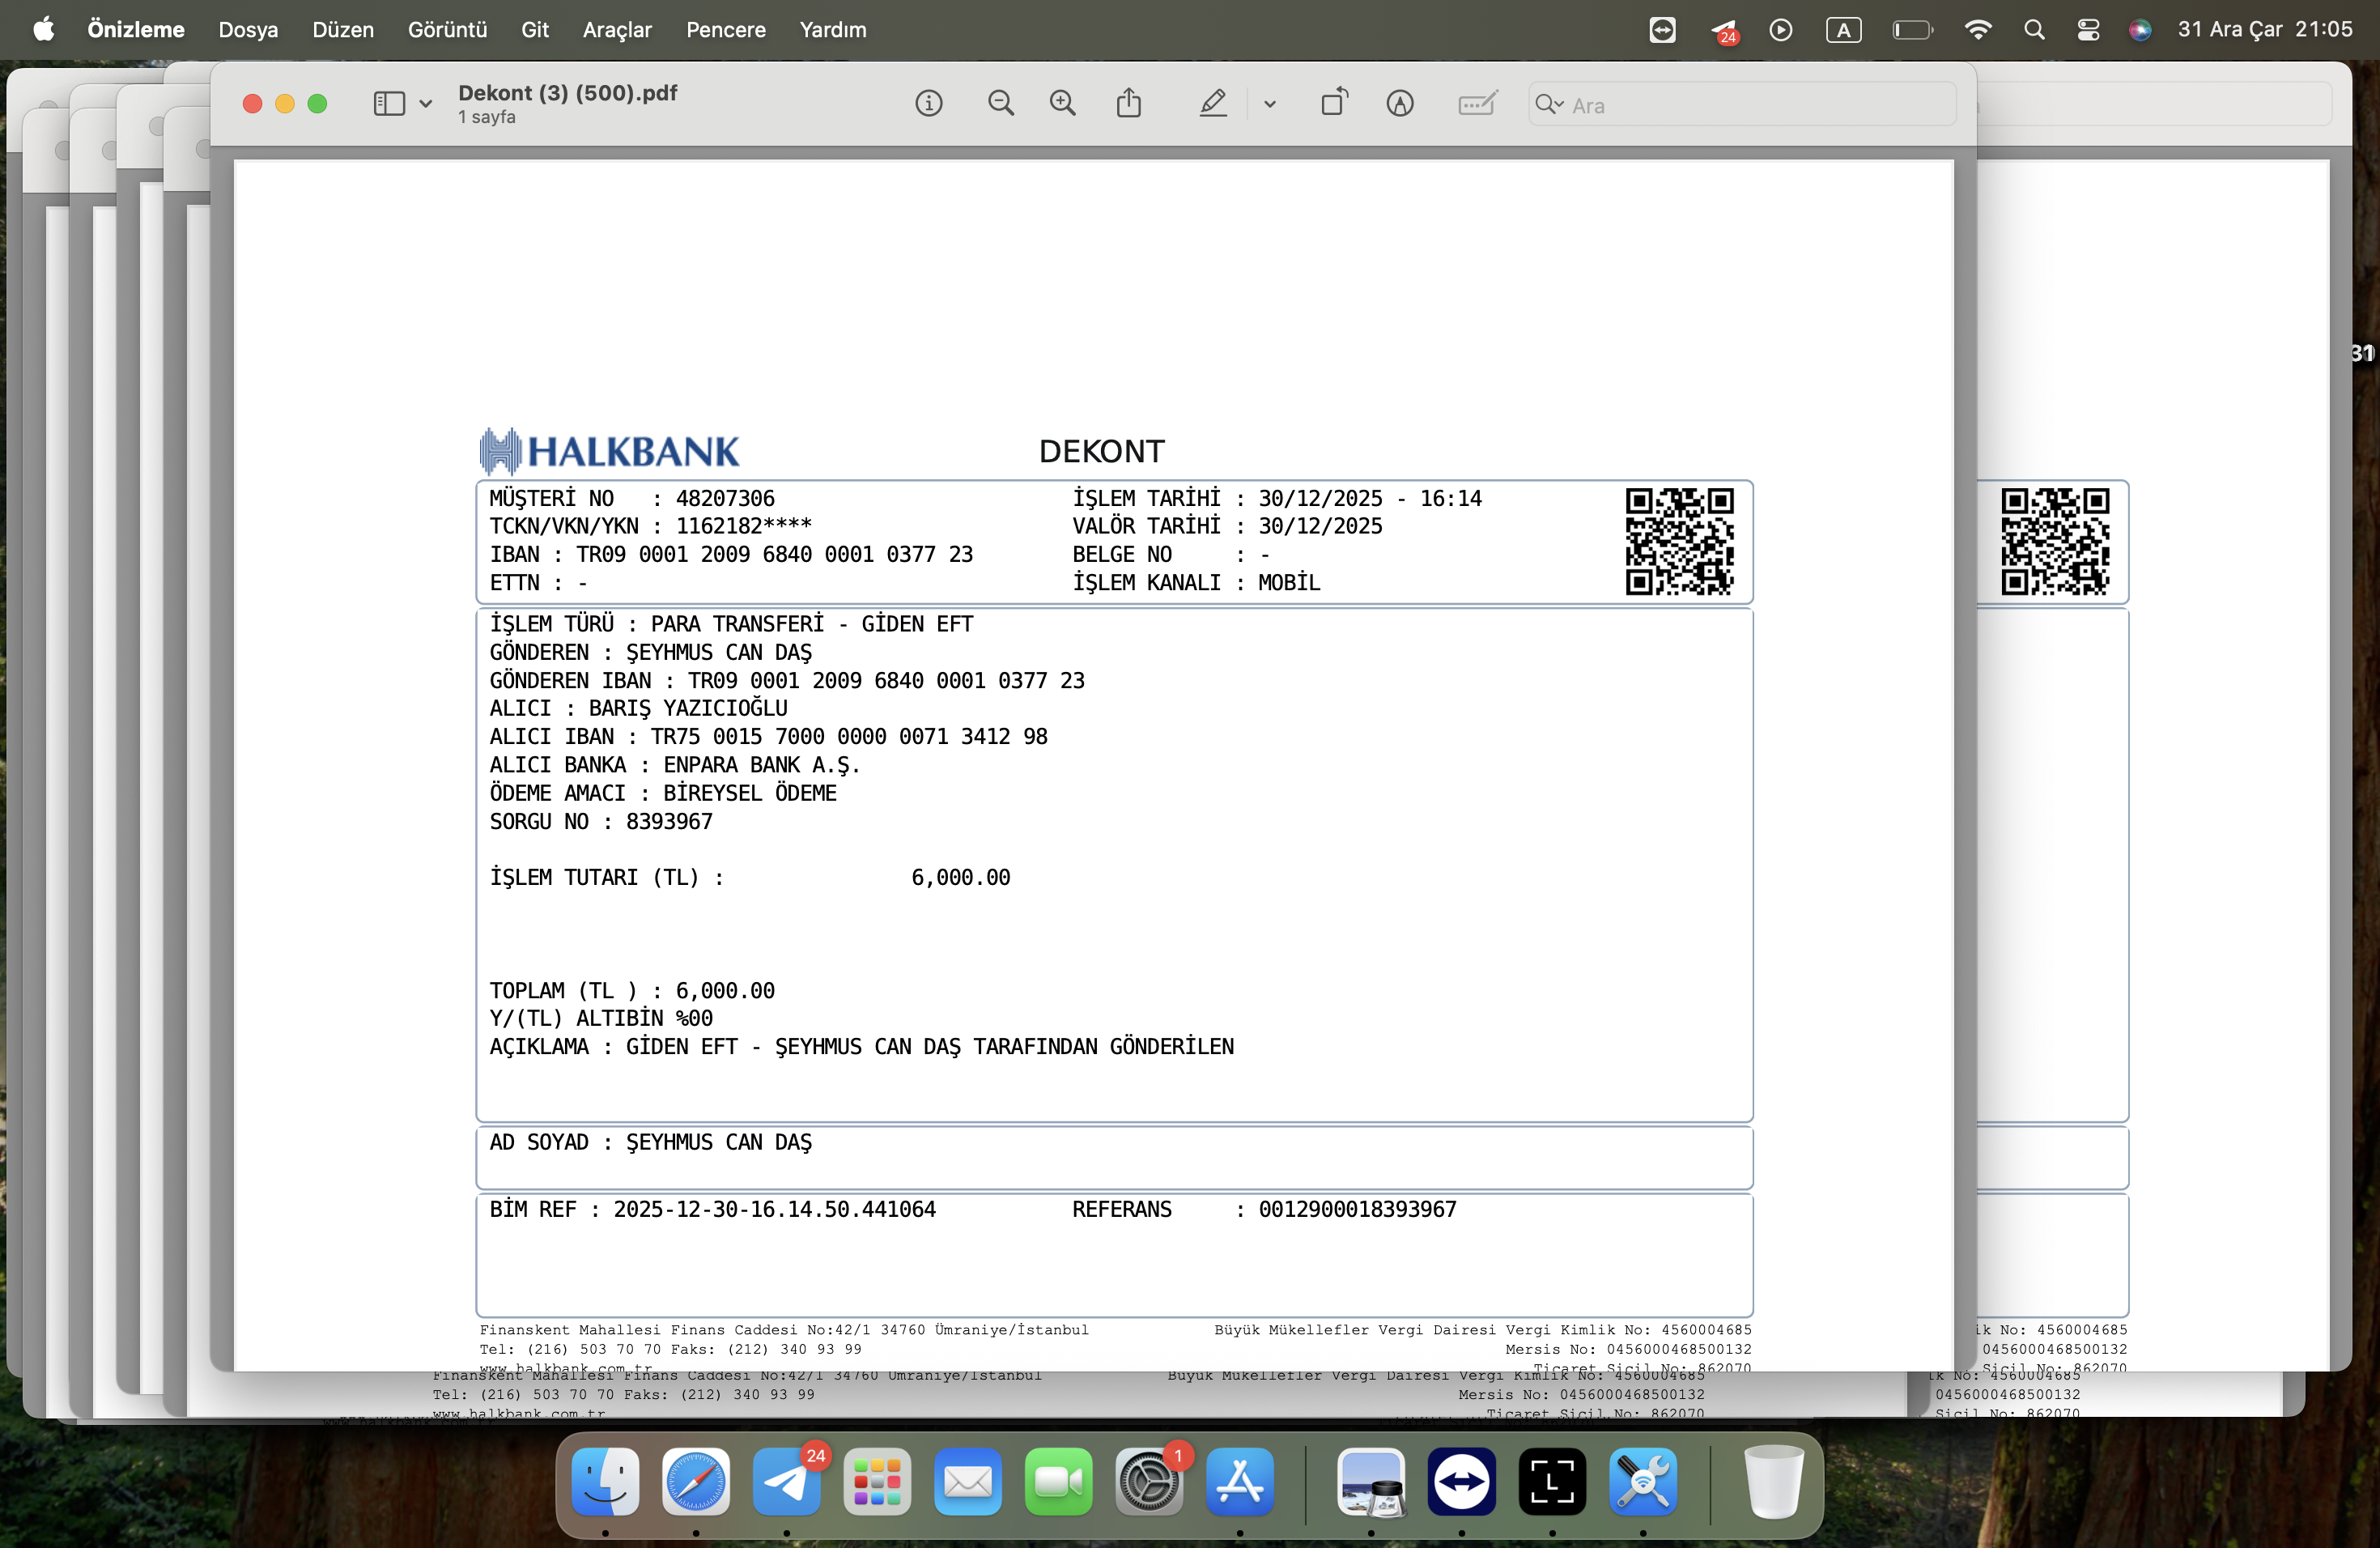Open the form filling tool
This screenshot has width=2380, height=1548.
[x=1477, y=103]
